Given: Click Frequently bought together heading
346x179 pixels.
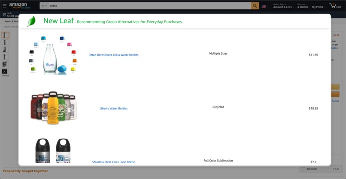Looking at the screenshot, I should click(26, 171).
